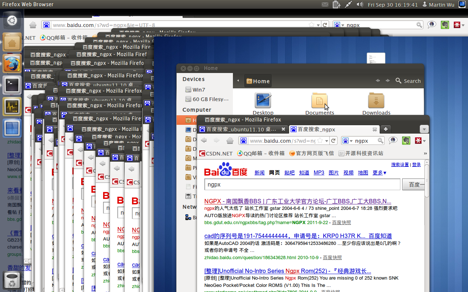
Task: Open CSDN.NET bookmark in front Firefox
Action: (x=216, y=153)
